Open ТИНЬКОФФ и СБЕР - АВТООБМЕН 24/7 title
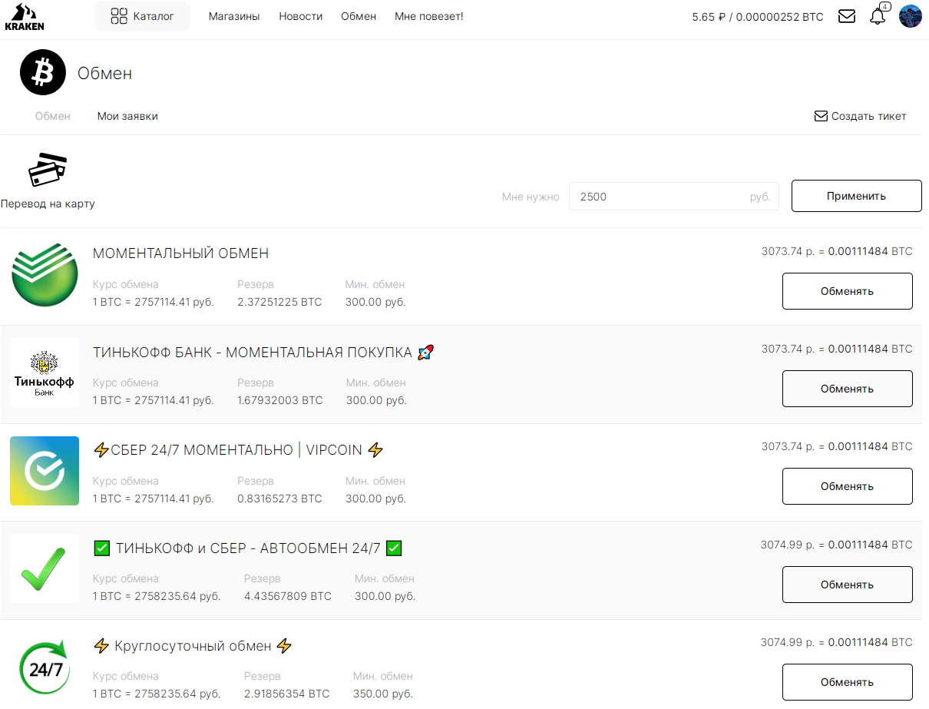Viewport: 929px width, 709px height. coord(248,548)
